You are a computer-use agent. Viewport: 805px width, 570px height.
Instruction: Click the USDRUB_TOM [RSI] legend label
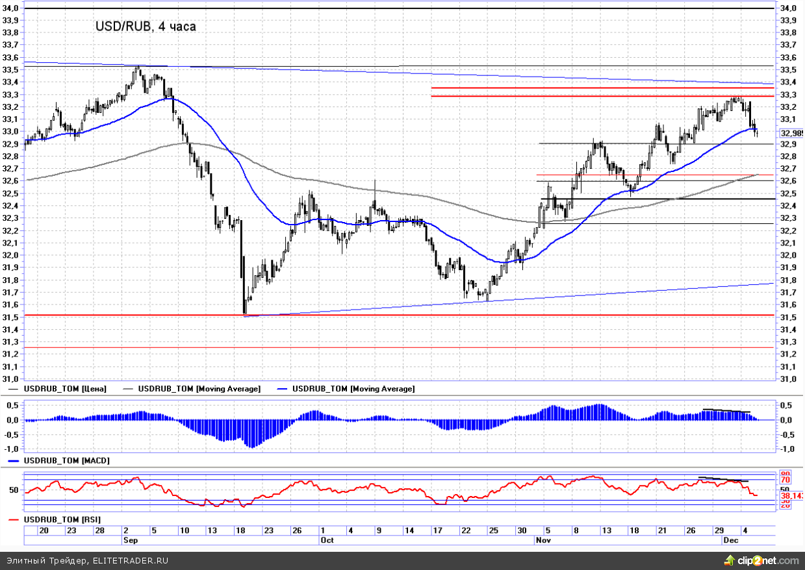pyautogui.click(x=62, y=520)
